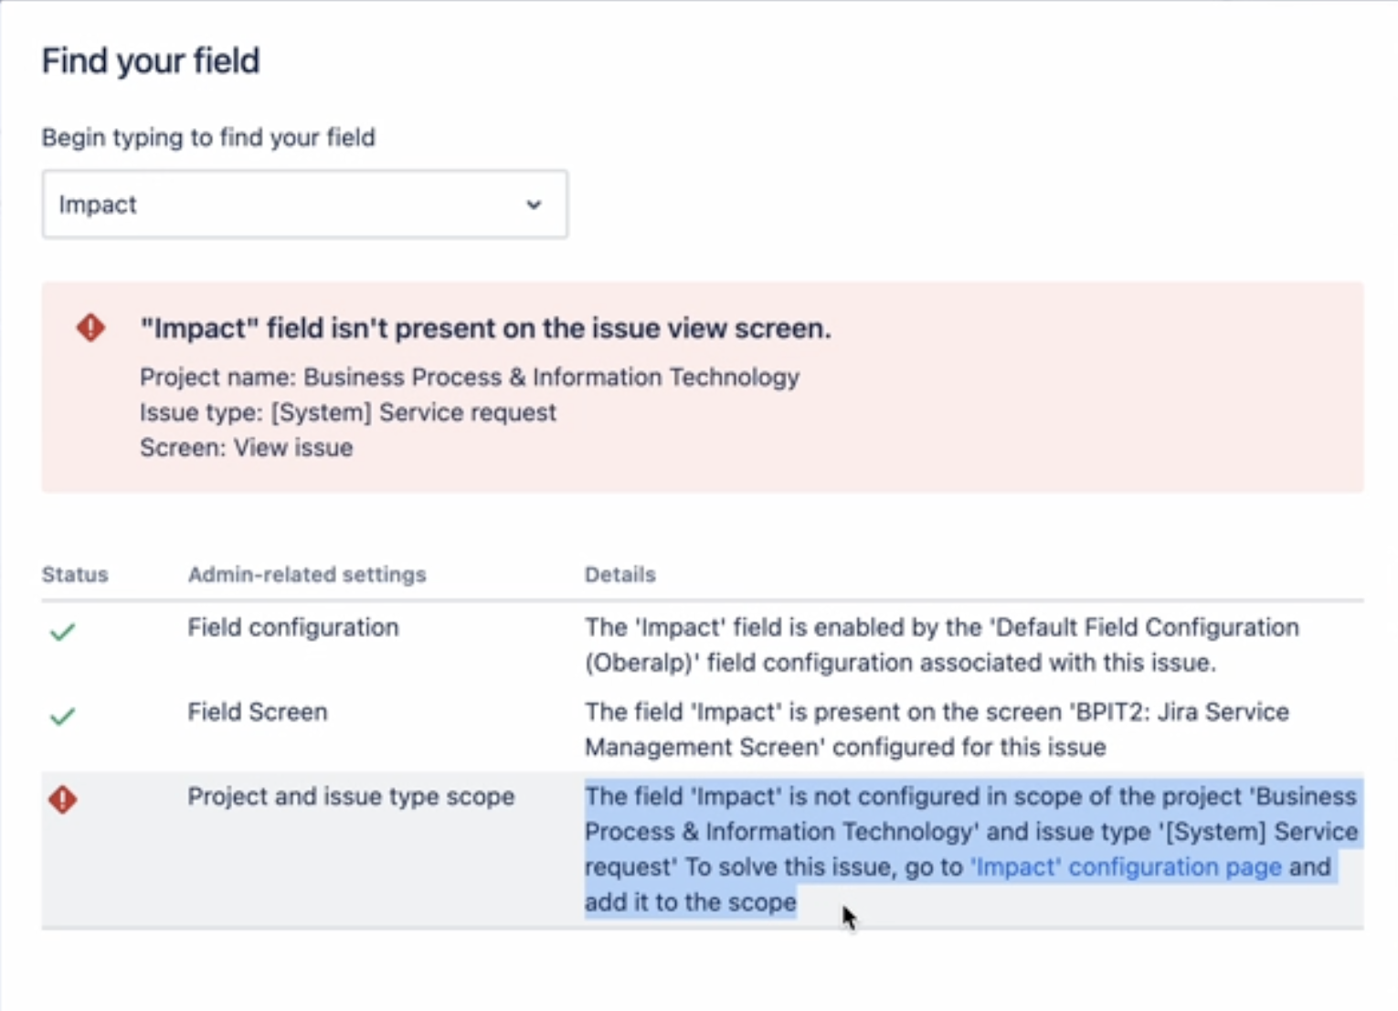Open the 'Impact' configuration page link
Screen dimensions: 1398x1011
[x=1126, y=867]
